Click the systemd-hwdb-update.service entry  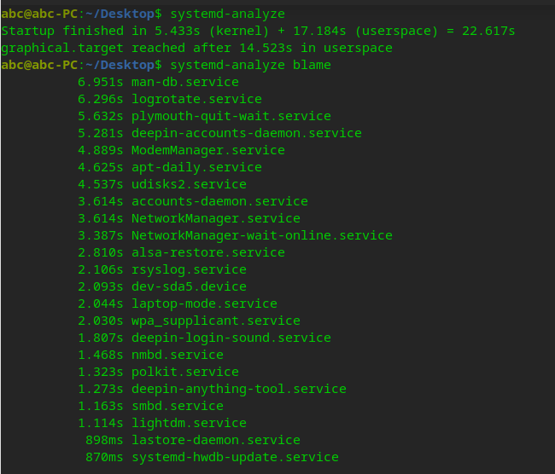(x=235, y=457)
